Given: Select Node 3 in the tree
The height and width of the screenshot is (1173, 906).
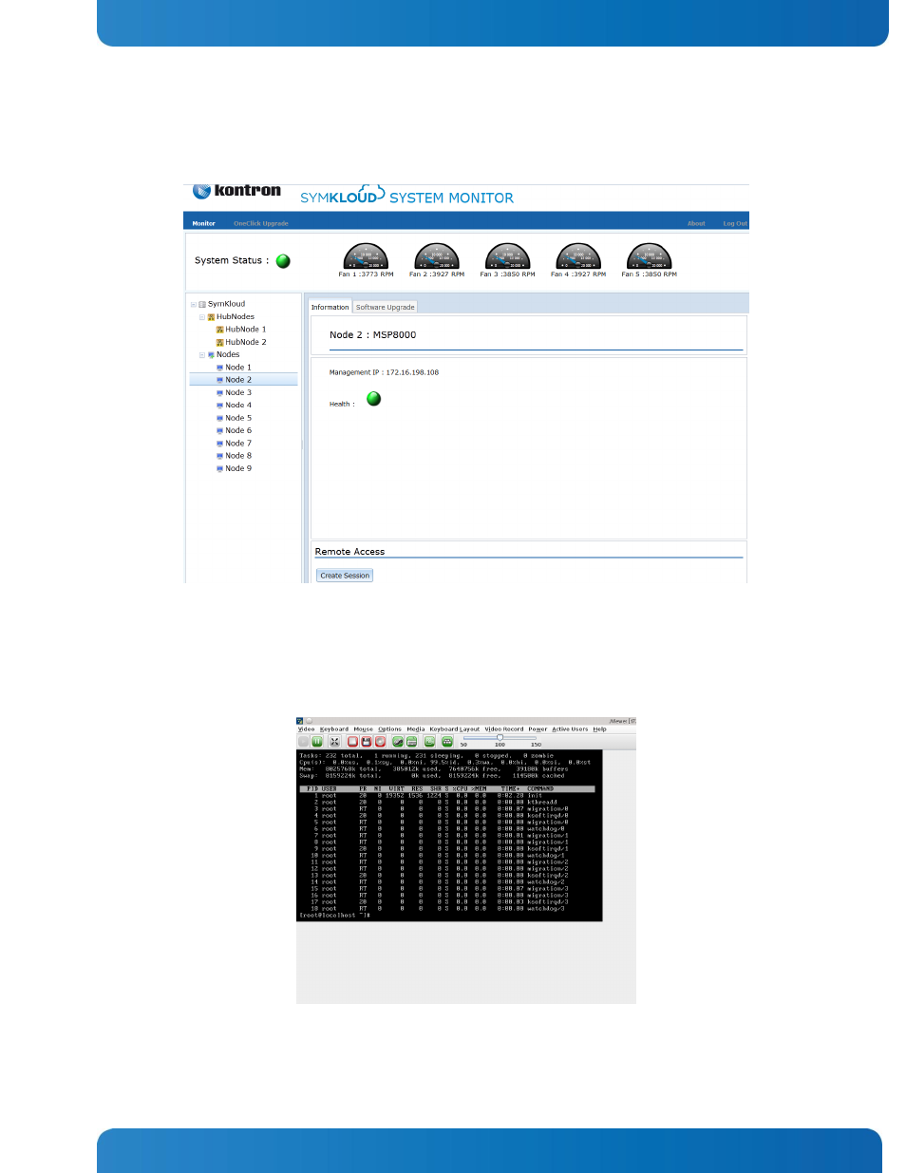Looking at the screenshot, I should 238,392.
